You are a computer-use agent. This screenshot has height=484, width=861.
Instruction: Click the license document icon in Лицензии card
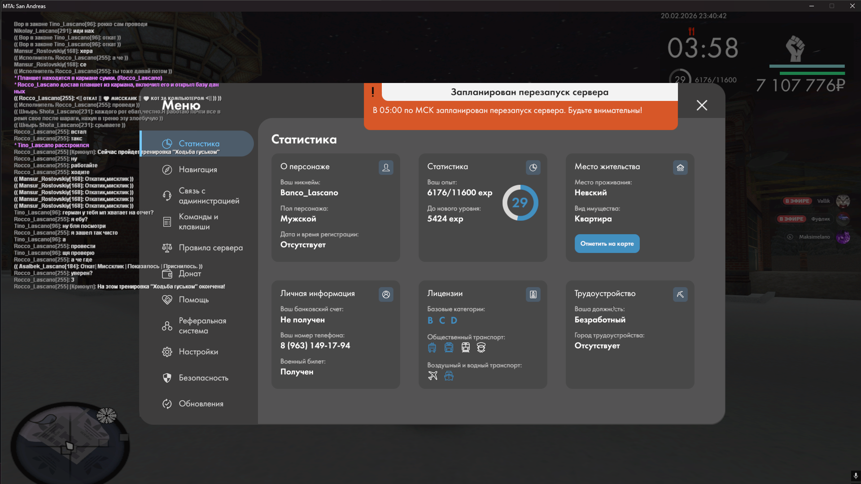[x=533, y=295]
